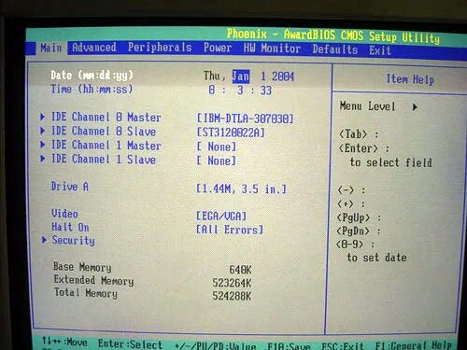467x350 pixels.
Task: Click the 'to set date' help text
Action: tap(377, 258)
